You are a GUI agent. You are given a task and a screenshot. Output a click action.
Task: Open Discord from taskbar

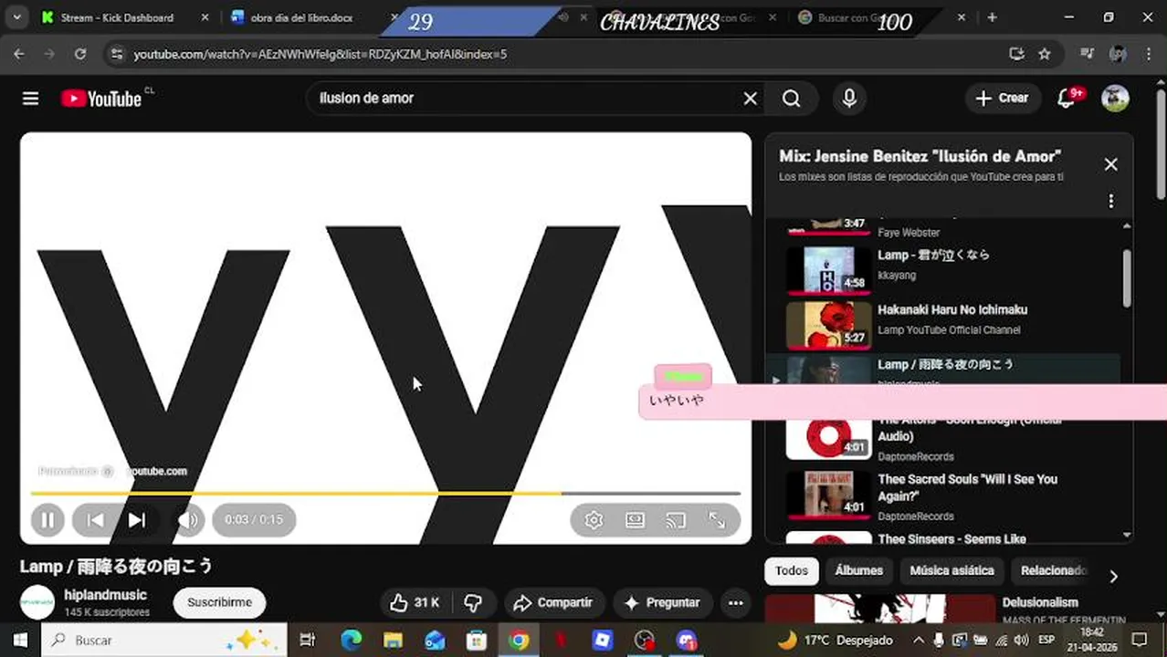687,640
